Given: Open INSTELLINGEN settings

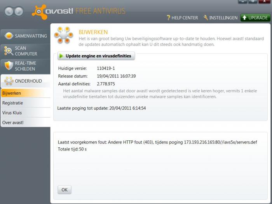Looking at the screenshot, I should click(220, 18).
